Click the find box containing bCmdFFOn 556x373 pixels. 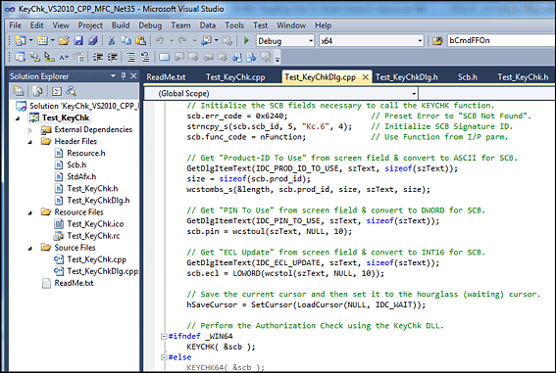tap(501, 41)
